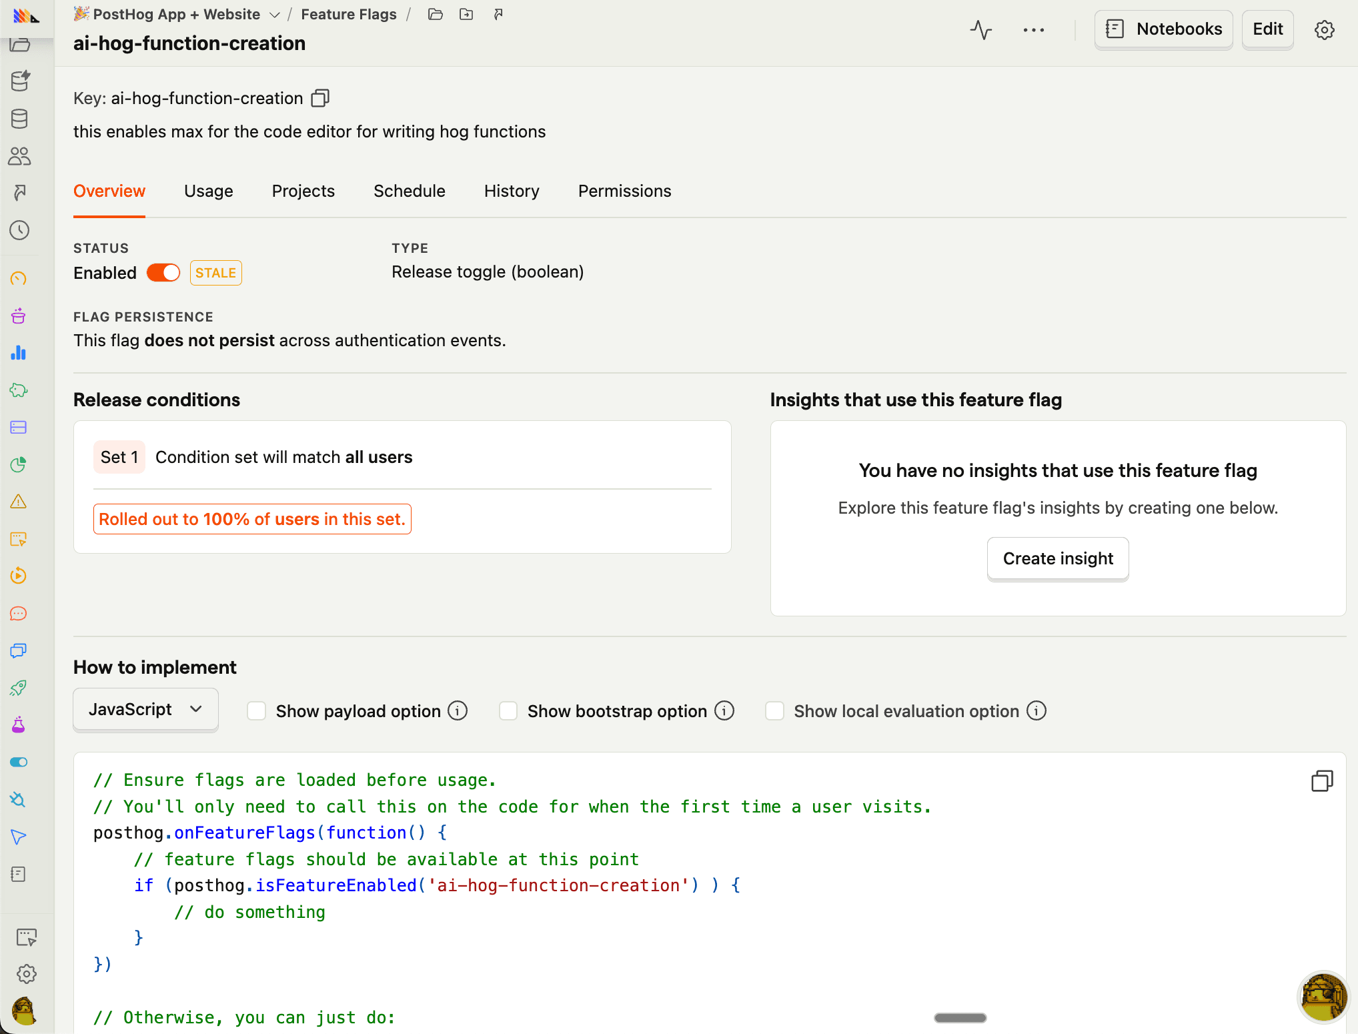The width and height of the screenshot is (1358, 1034).
Task: Switch to the Usage tab
Action: [x=209, y=191]
